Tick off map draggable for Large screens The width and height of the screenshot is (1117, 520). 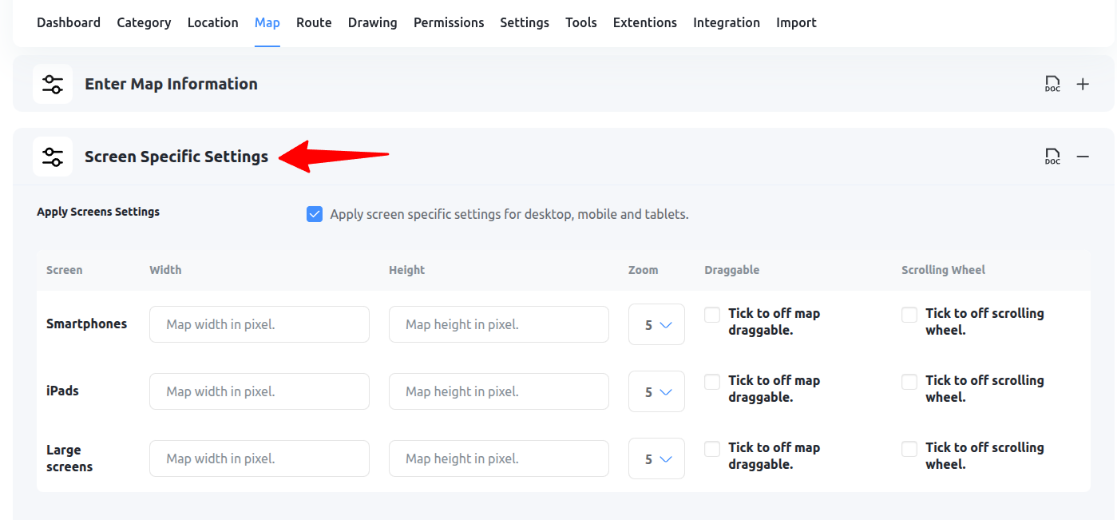coord(711,449)
